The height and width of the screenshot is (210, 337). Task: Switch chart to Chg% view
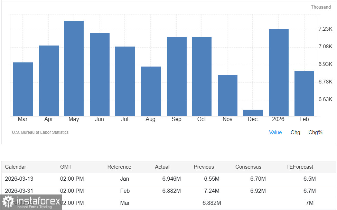(x=315, y=132)
